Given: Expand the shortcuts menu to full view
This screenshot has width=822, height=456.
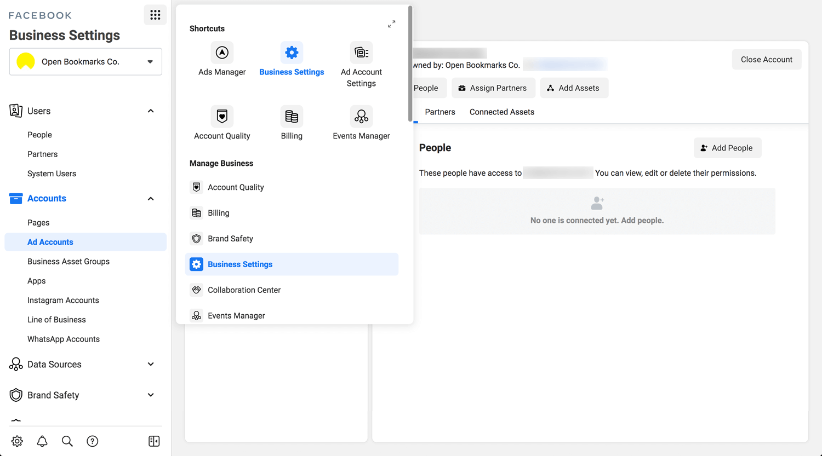Looking at the screenshot, I should (392, 24).
